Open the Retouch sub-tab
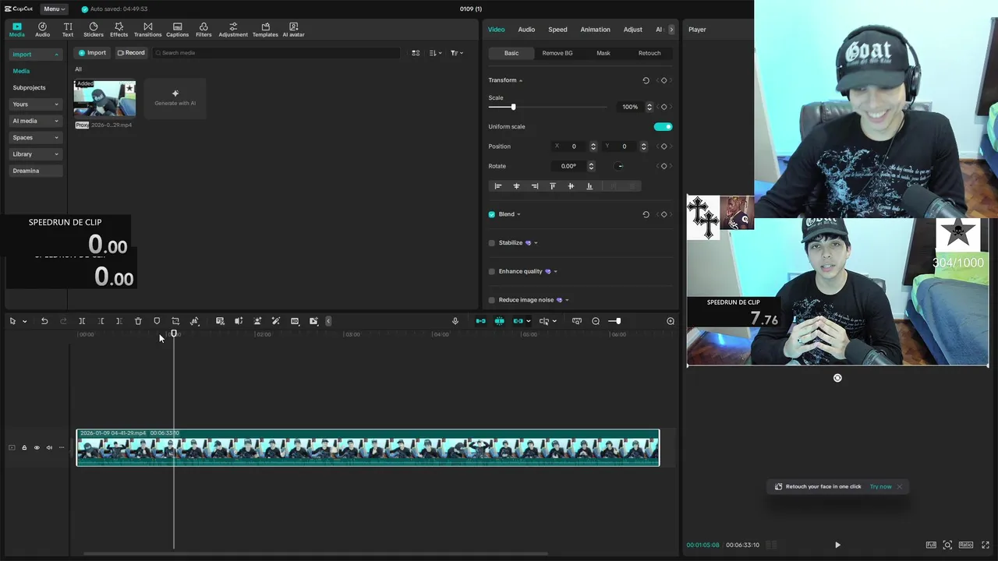This screenshot has width=998, height=561. pos(649,53)
